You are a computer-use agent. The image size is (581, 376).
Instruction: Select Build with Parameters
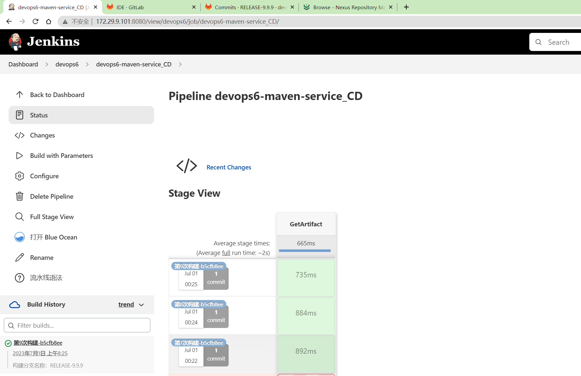point(81,156)
